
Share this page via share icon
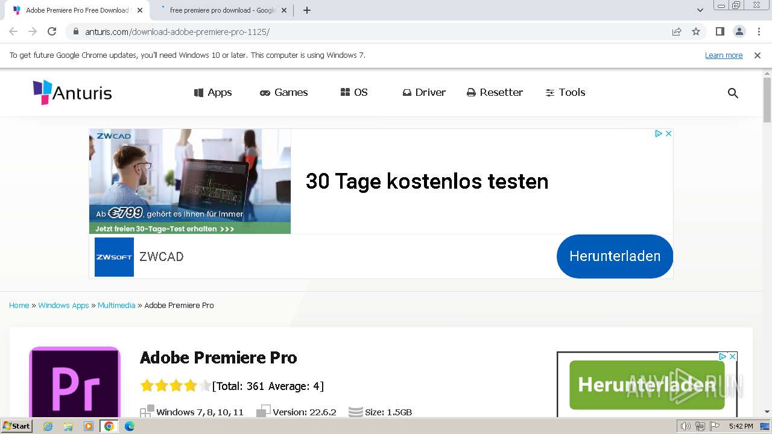pyautogui.click(x=677, y=31)
